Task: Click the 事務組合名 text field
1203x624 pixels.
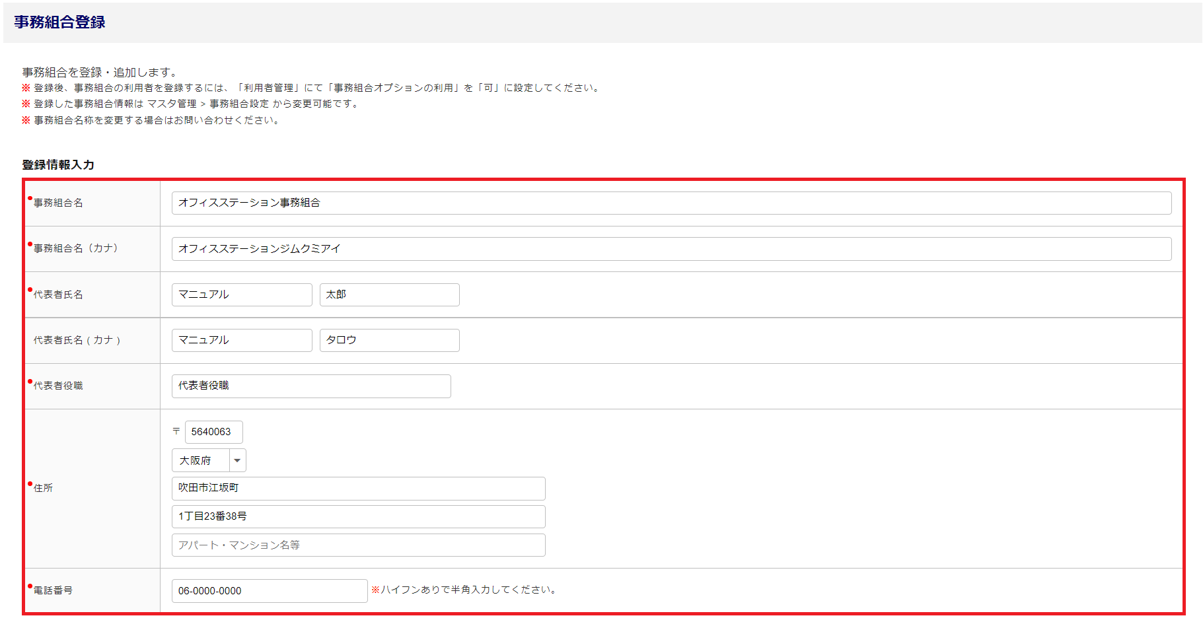Action: (671, 203)
